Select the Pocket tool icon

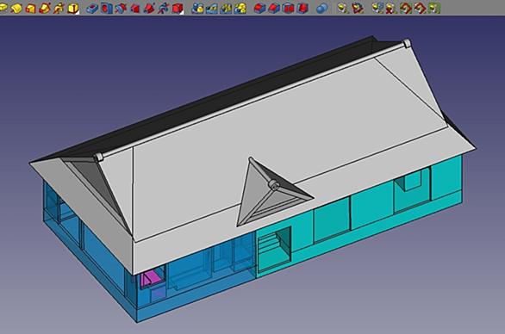92,8
